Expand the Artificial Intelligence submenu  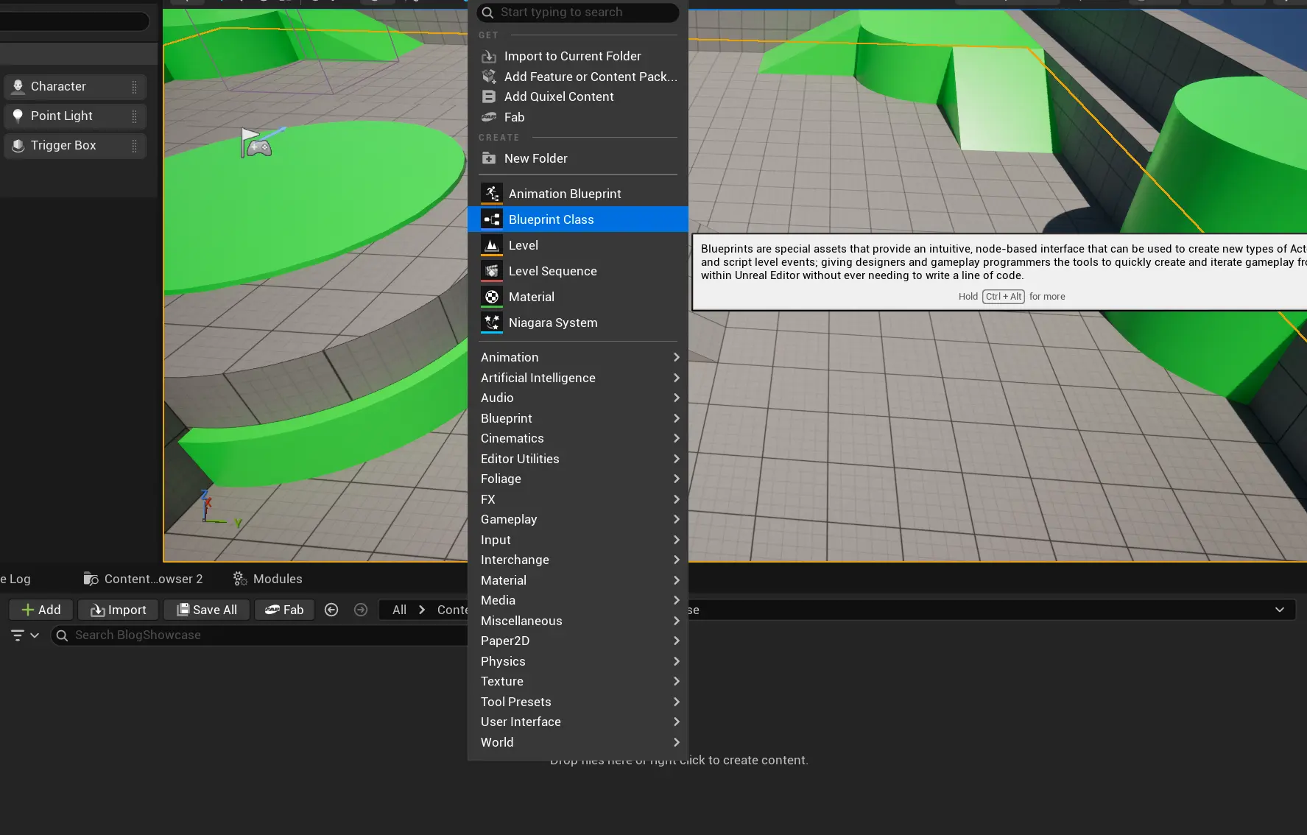[x=578, y=378]
